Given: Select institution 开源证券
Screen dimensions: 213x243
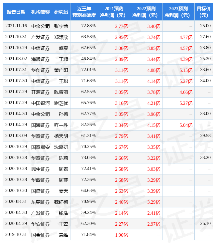Looking at the screenshot, I should coord(41,92).
